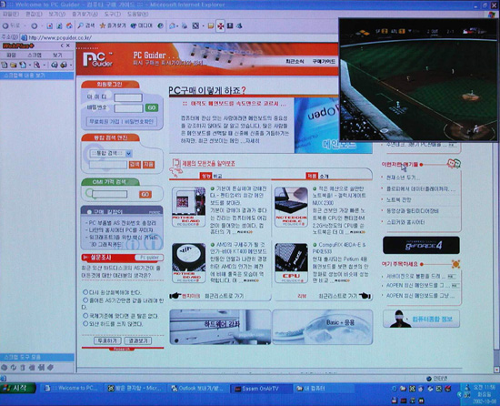Screen dimensions: 500x406
Task: Switch to the 제품 소개 tab
Action: tap(317, 176)
